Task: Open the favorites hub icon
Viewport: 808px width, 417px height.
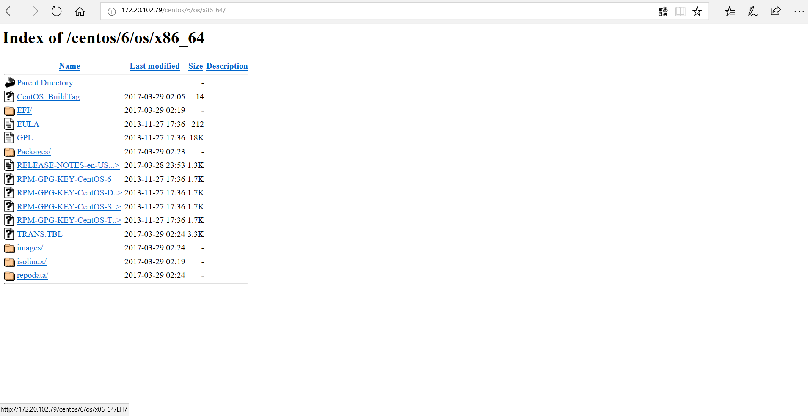Action: [x=730, y=11]
